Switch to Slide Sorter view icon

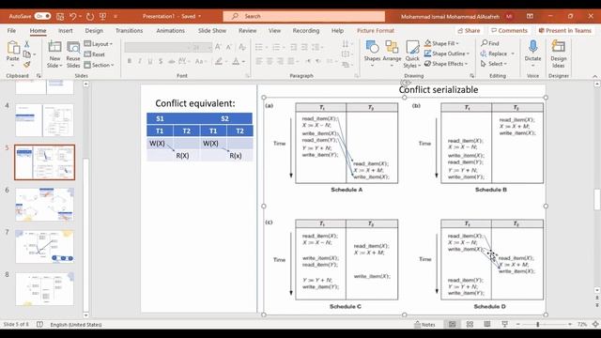[470, 325]
